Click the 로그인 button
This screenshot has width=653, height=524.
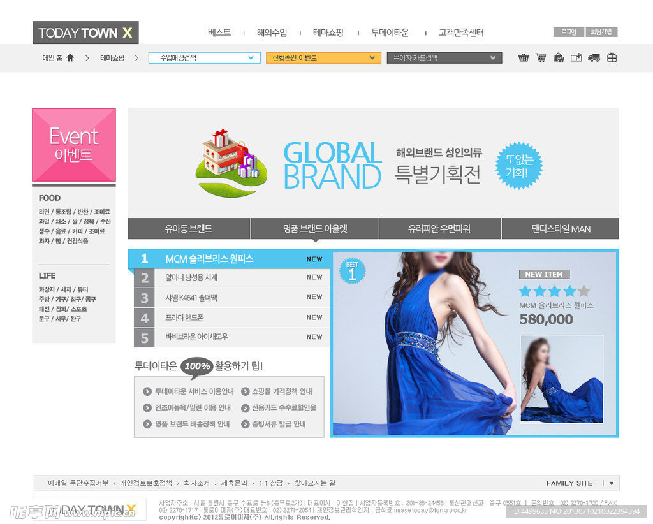(569, 32)
